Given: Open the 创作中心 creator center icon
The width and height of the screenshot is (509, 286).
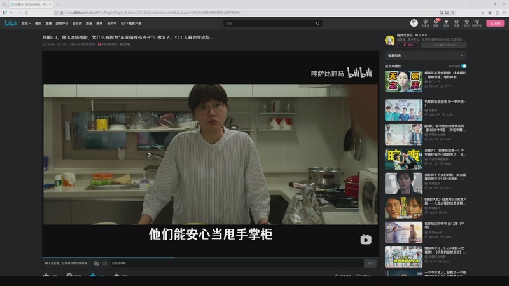Looking at the screenshot, I should tap(477, 23).
